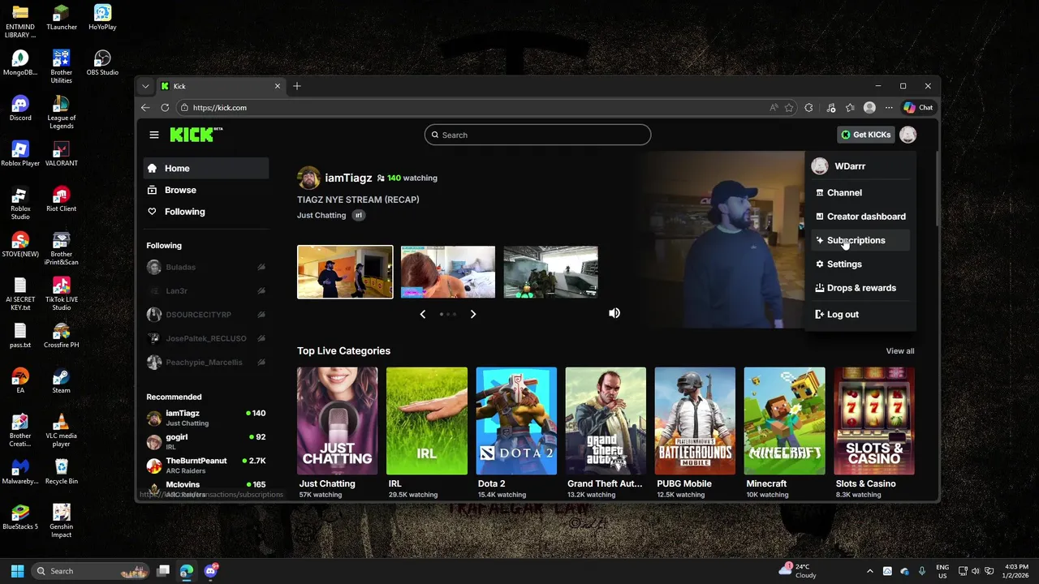Select the first featured stream thumbnail

(x=345, y=272)
